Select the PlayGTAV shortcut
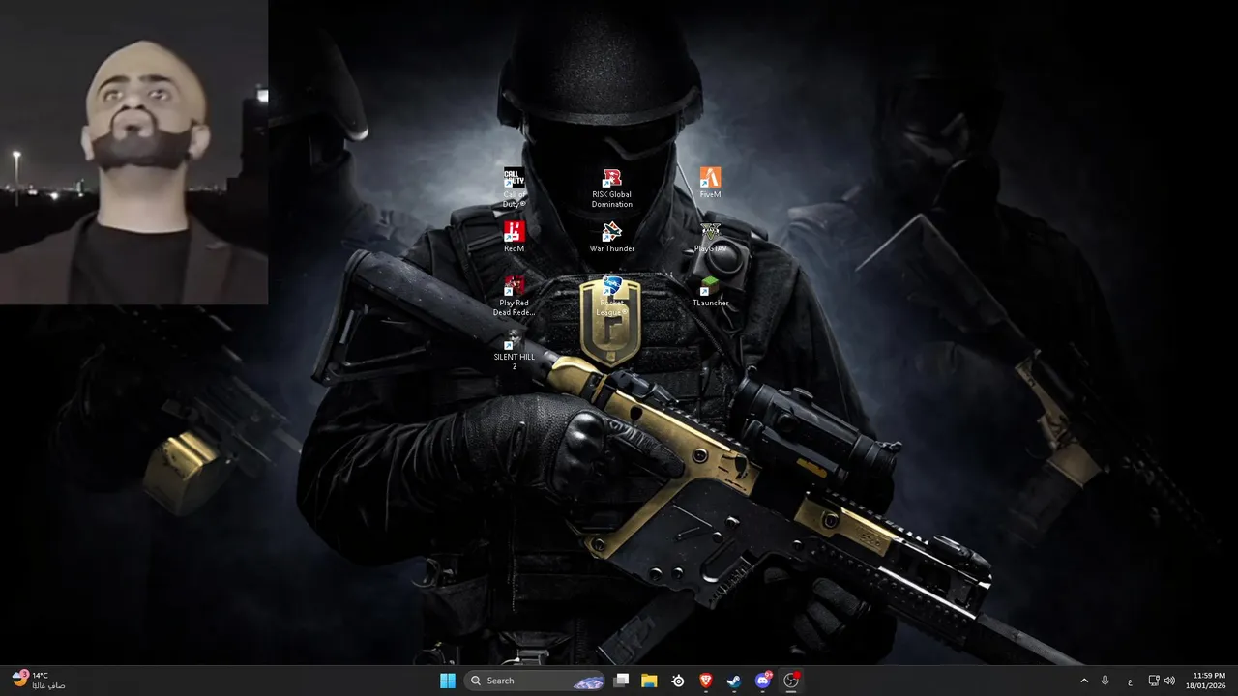 point(710,237)
